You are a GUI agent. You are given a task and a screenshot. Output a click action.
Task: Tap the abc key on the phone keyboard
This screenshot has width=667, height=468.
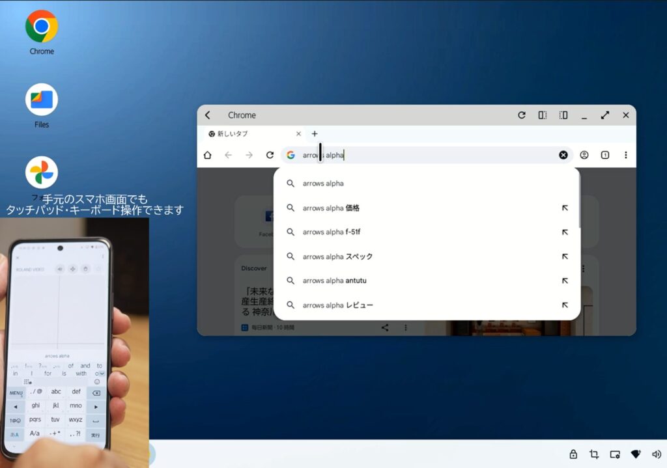[x=56, y=391]
